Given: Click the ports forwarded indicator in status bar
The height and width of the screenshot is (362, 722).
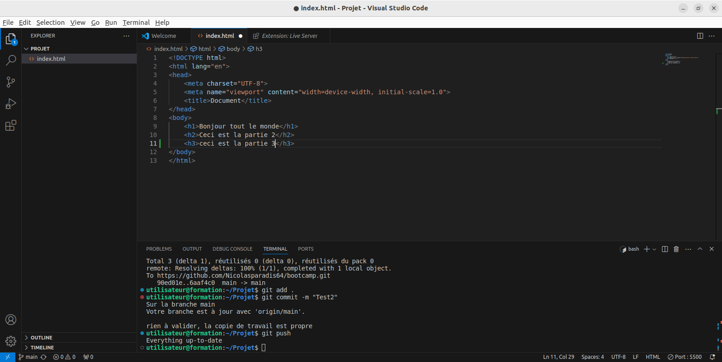Looking at the screenshot, I should pos(88,357).
